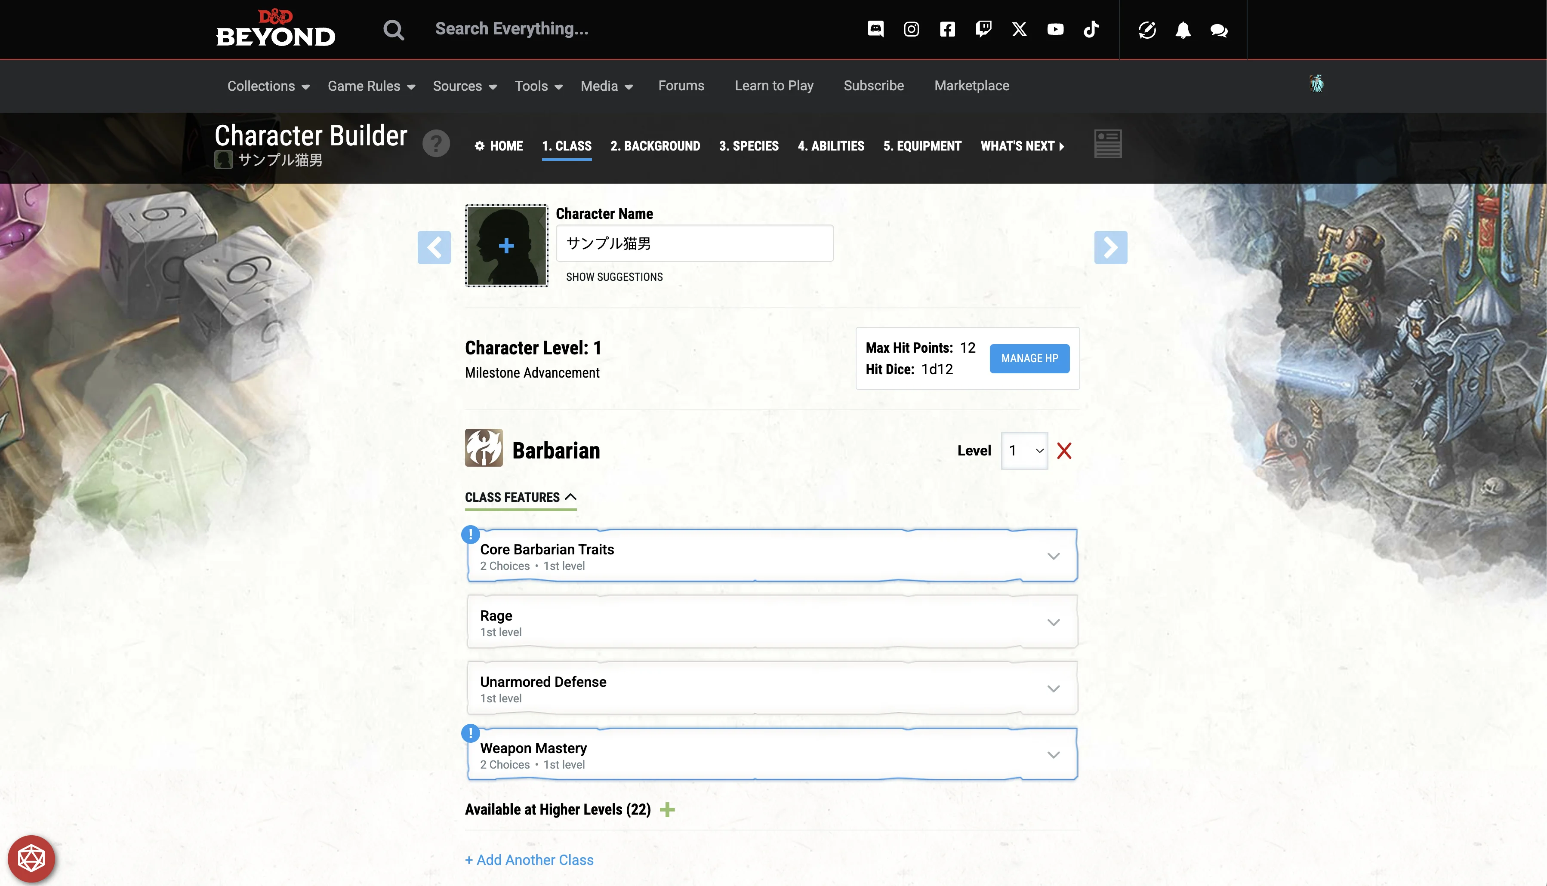The image size is (1547, 886).
Task: Open the What's Next tab
Action: tap(1023, 146)
